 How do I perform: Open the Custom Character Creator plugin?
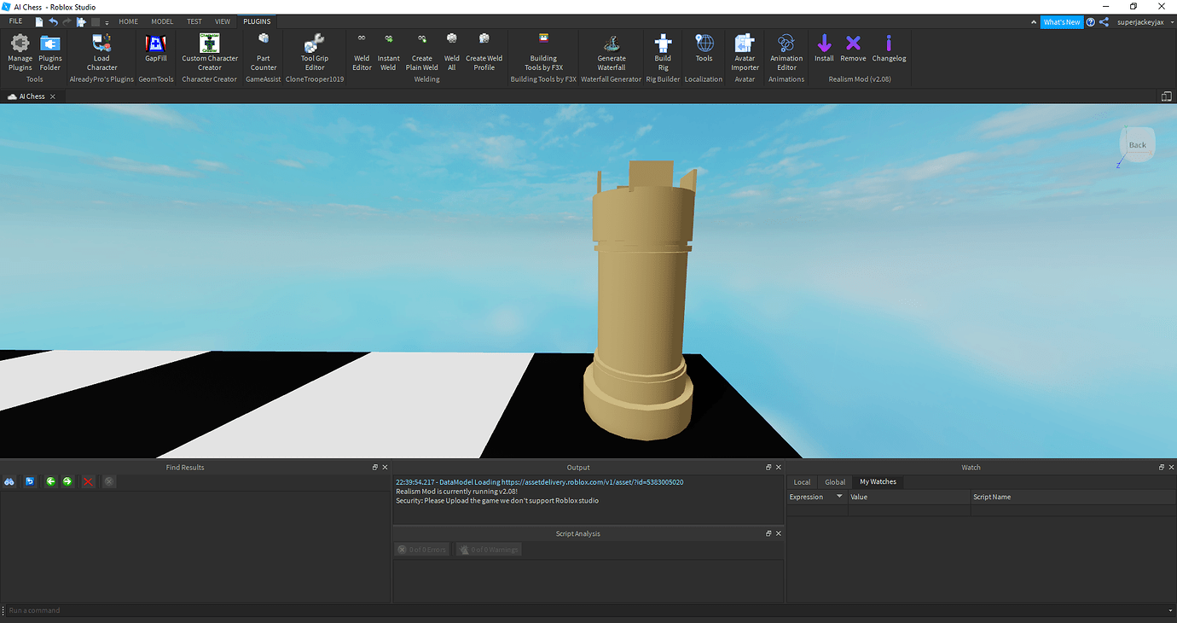click(x=209, y=53)
